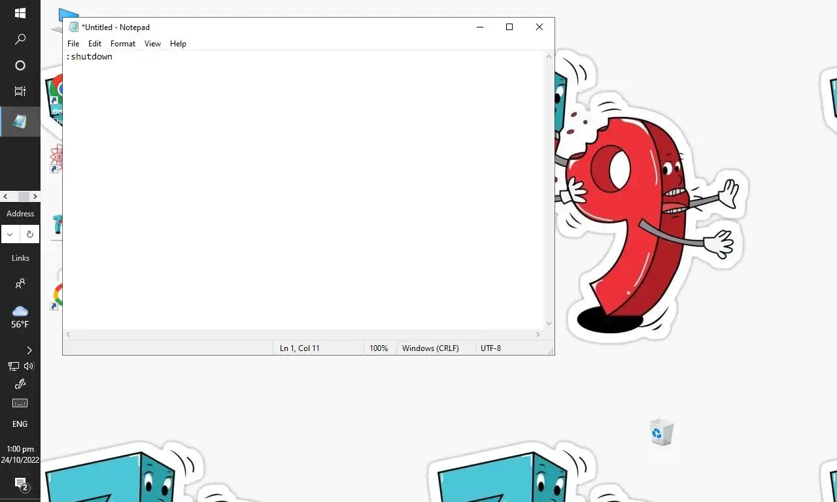Click Links toolbar label

pos(20,258)
